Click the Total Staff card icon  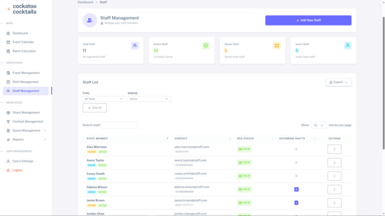coord(135,46)
